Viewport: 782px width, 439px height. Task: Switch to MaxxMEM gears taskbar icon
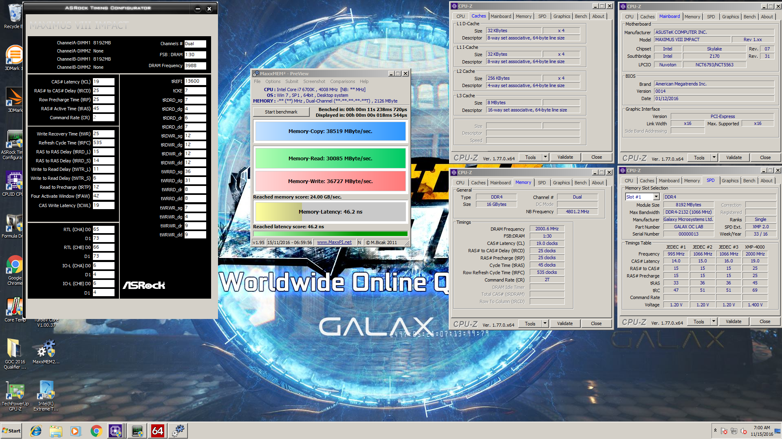point(178,431)
